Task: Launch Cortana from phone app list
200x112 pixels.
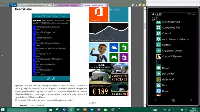Action: [x=159, y=45]
